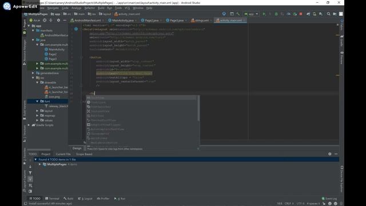This screenshot has width=366, height=206.
Task: Select the Scope Based tab in TODO
Action: pos(84,154)
